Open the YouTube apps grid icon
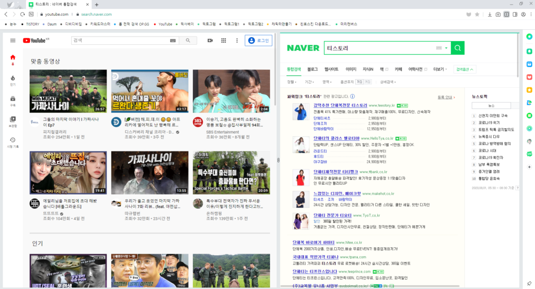The width and height of the screenshot is (535, 289). point(224,40)
